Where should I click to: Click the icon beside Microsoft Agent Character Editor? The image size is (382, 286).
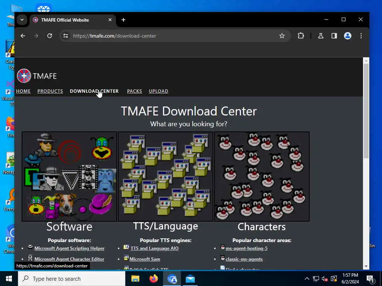[30, 258]
